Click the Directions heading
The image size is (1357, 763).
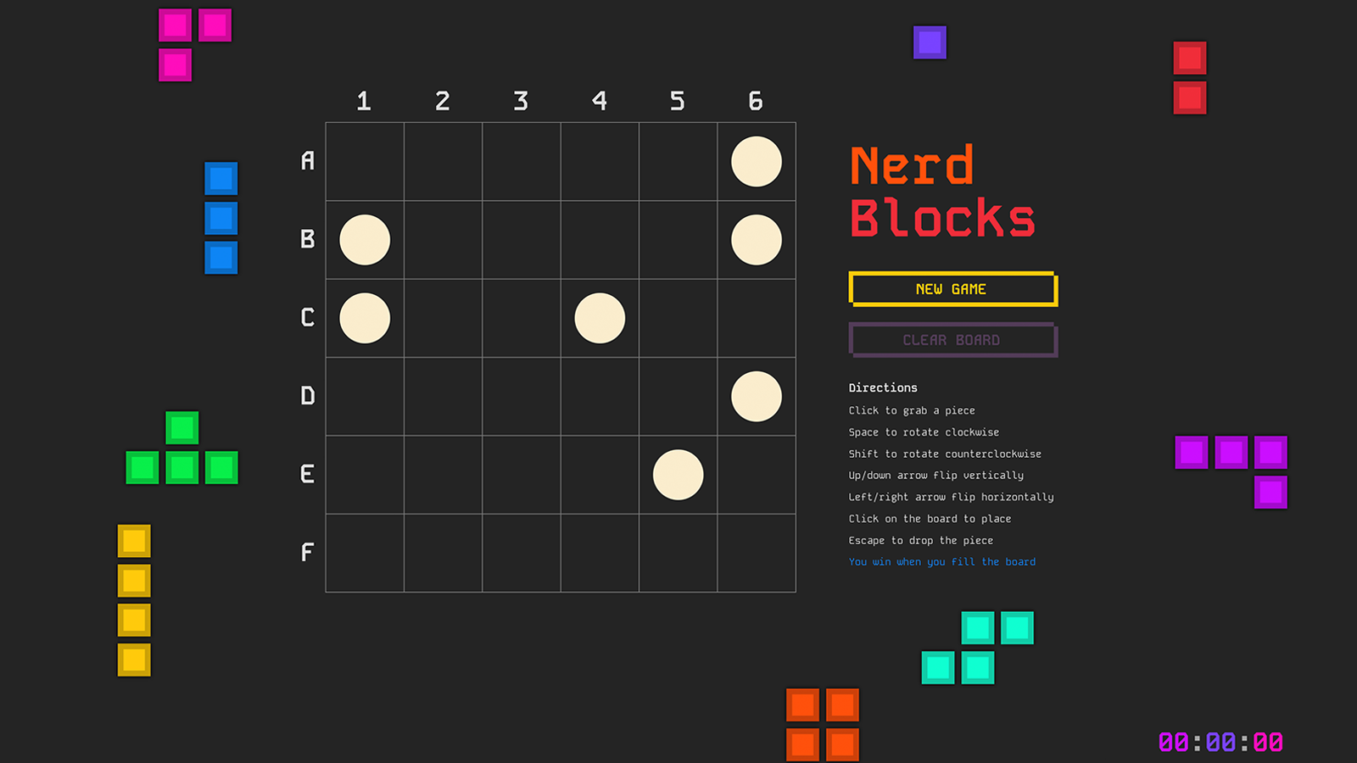(883, 387)
